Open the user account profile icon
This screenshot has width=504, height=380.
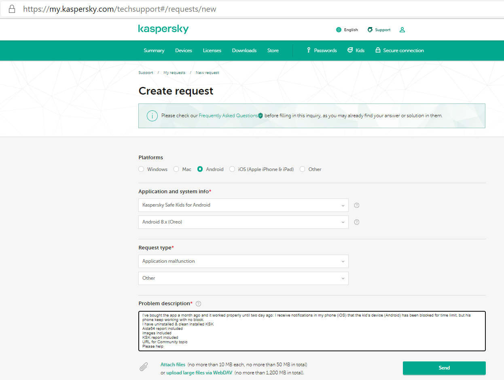[x=402, y=30]
